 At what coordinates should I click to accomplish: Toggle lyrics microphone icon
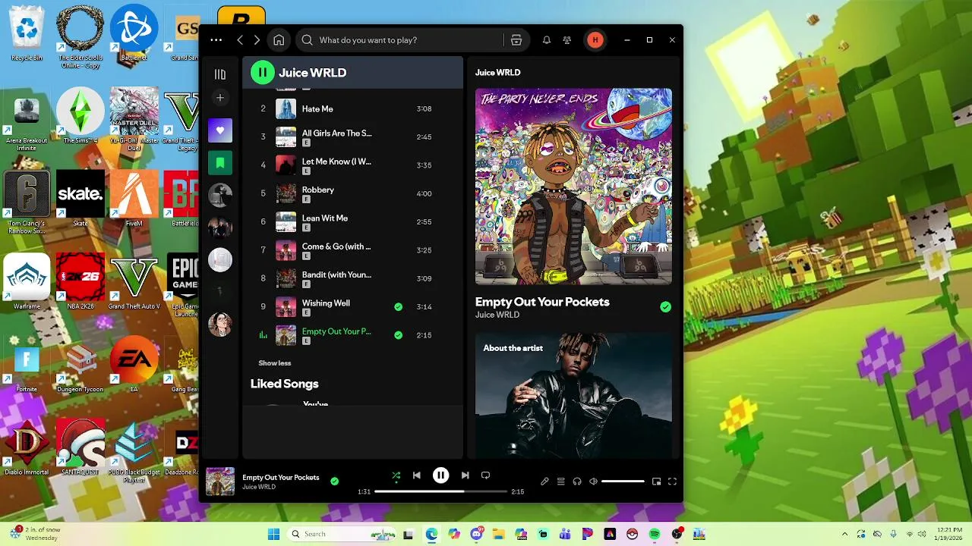(544, 482)
